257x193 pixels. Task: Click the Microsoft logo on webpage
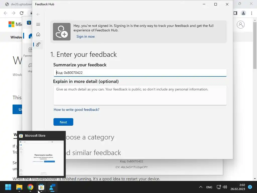point(11,24)
